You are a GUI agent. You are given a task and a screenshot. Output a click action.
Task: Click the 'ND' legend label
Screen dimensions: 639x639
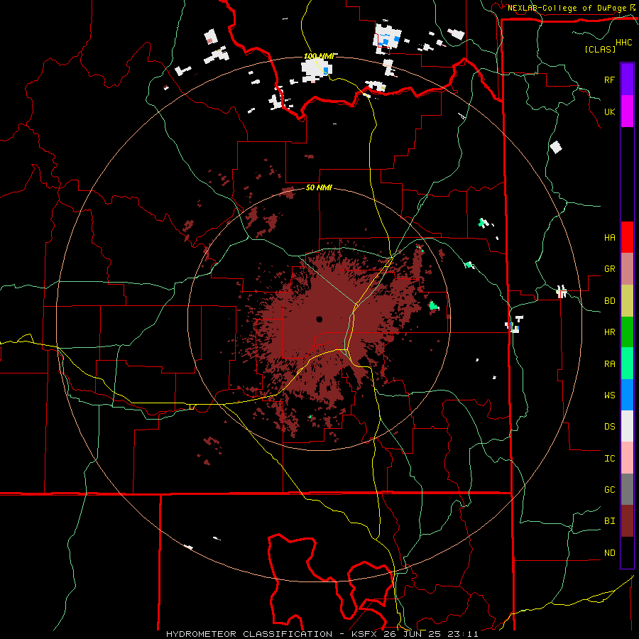[610, 553]
